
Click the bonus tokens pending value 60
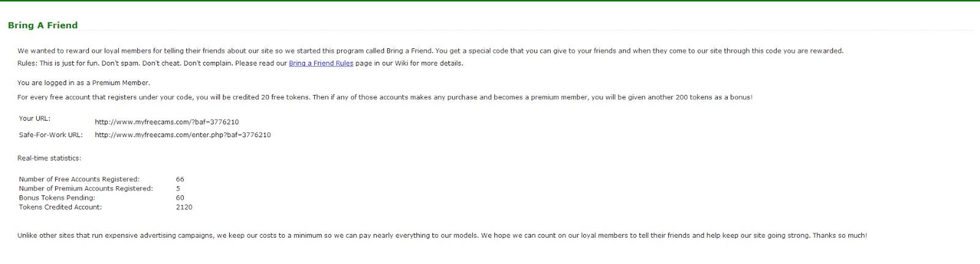(180, 198)
